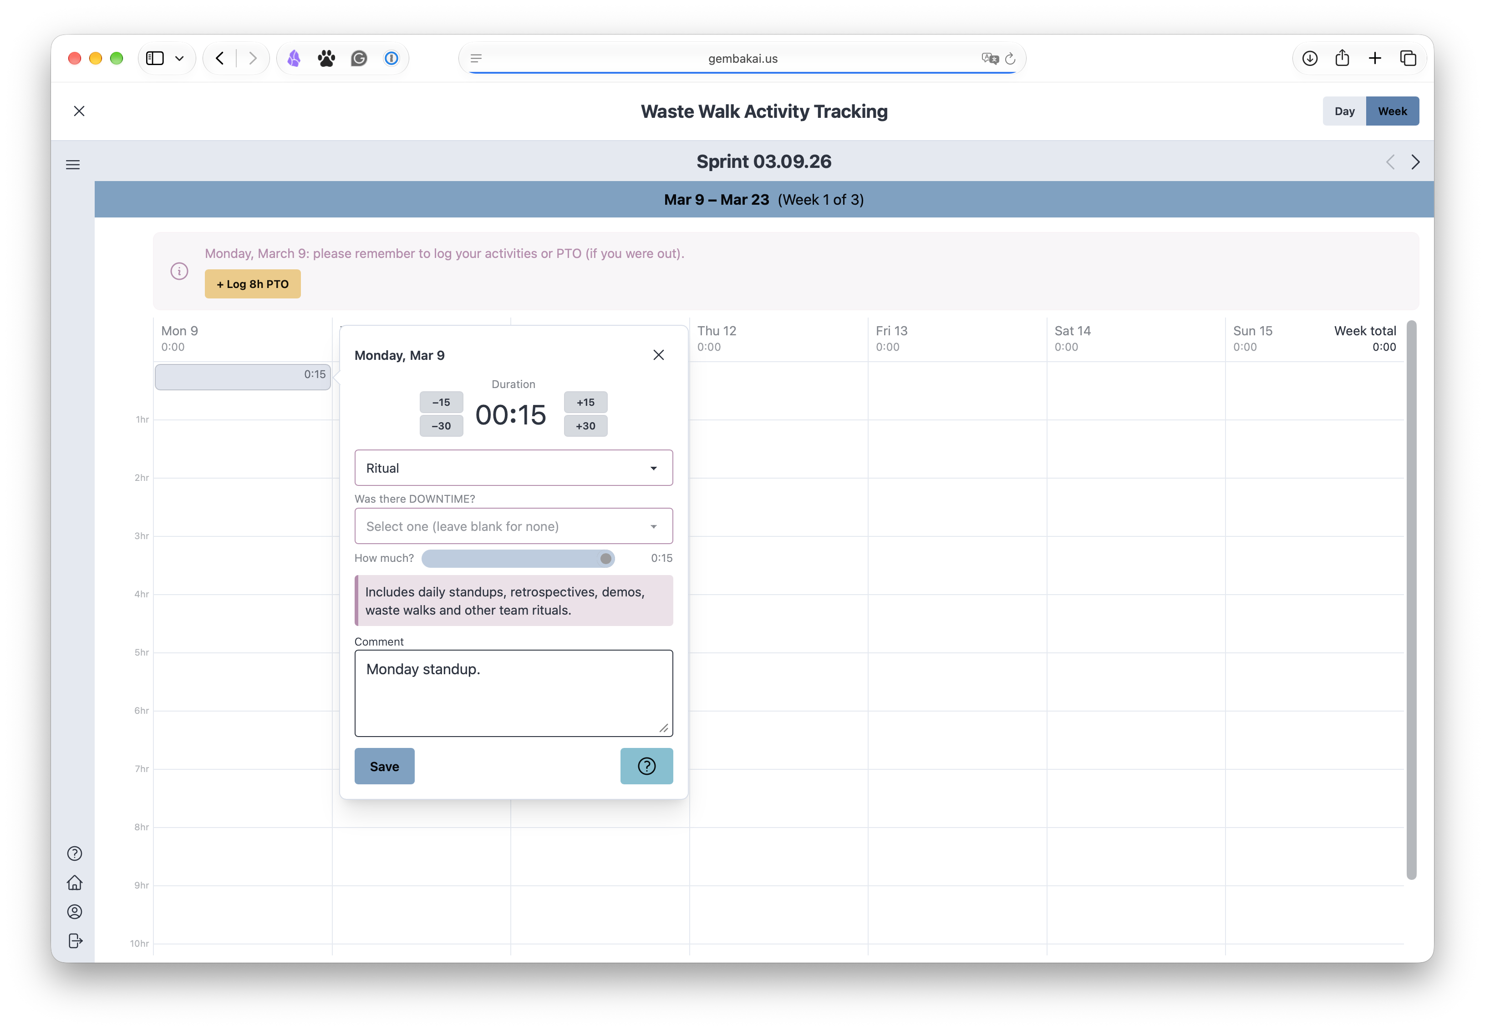Screen dimensions: 1485x1030
Task: Open the Safari downloads
Action: pyautogui.click(x=1310, y=59)
